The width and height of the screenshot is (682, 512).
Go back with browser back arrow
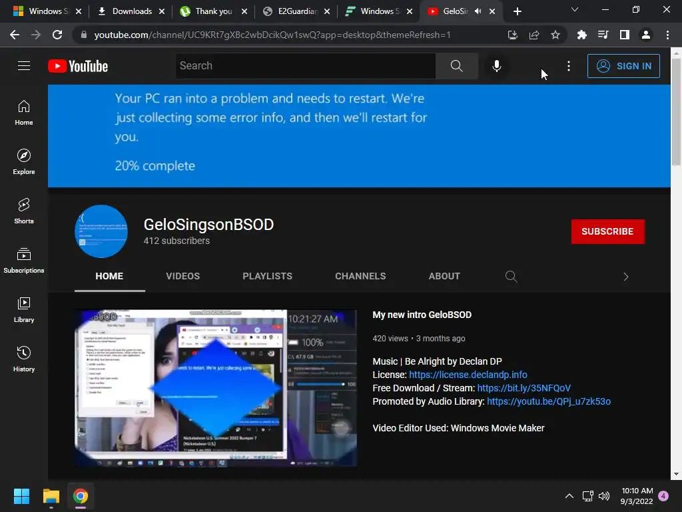coord(15,35)
